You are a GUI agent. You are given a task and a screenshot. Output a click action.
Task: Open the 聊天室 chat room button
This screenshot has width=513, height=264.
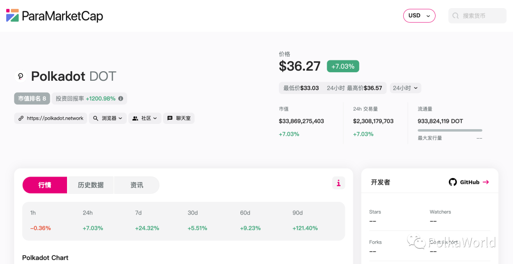pos(179,118)
